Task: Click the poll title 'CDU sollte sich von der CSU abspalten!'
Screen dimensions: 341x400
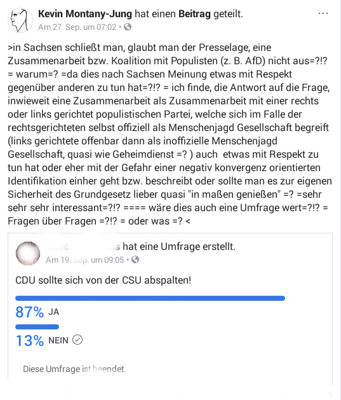Action: pyautogui.click(x=103, y=280)
